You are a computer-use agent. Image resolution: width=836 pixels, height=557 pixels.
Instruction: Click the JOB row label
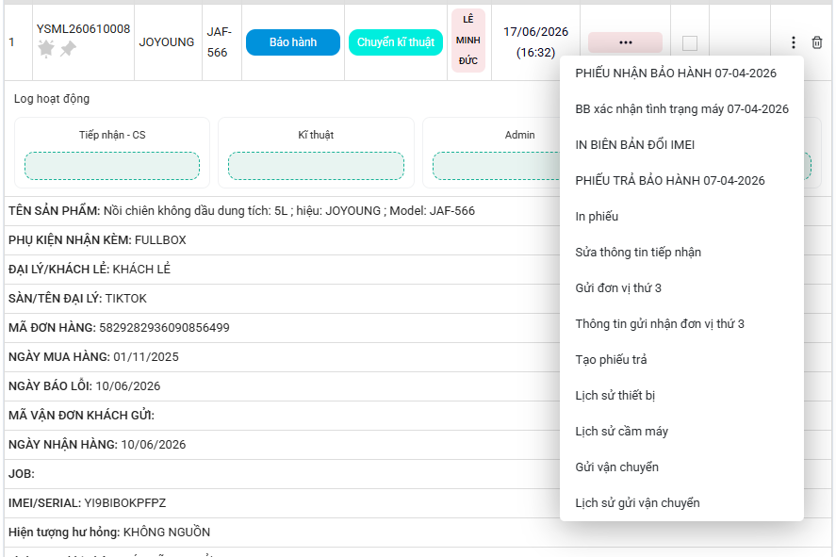click(x=22, y=474)
